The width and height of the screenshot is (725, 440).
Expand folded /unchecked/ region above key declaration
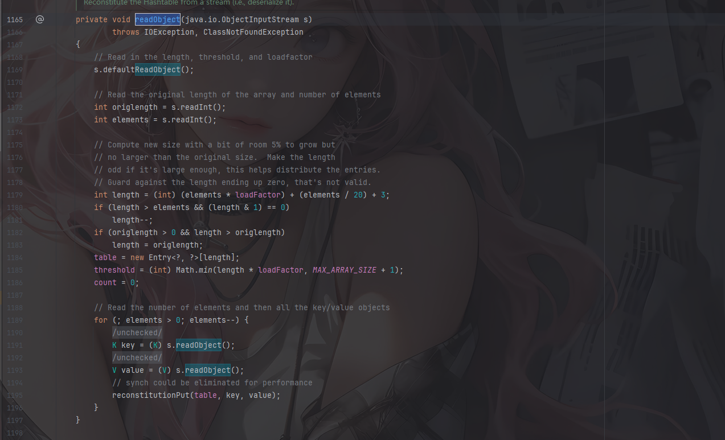point(137,332)
